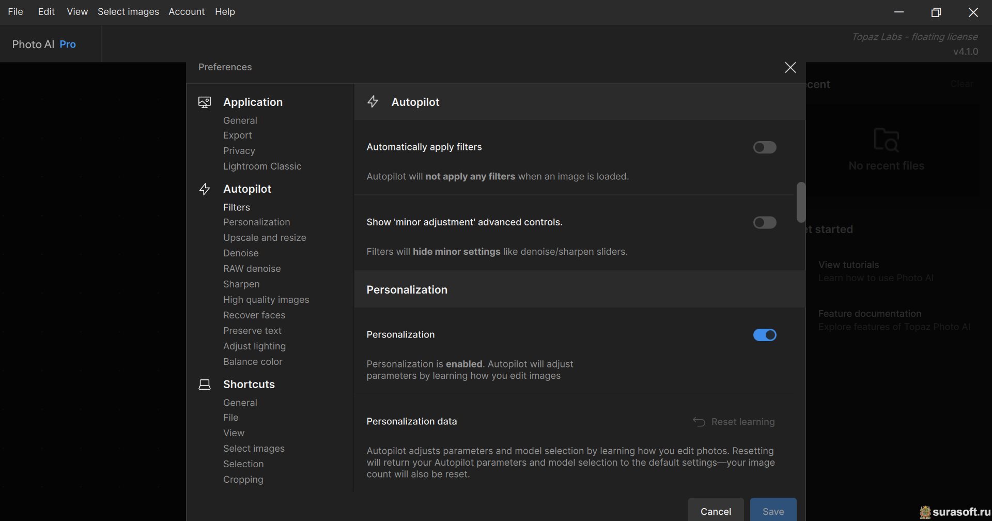Disable the Personalization toggle switch
The height and width of the screenshot is (521, 992).
(x=764, y=335)
